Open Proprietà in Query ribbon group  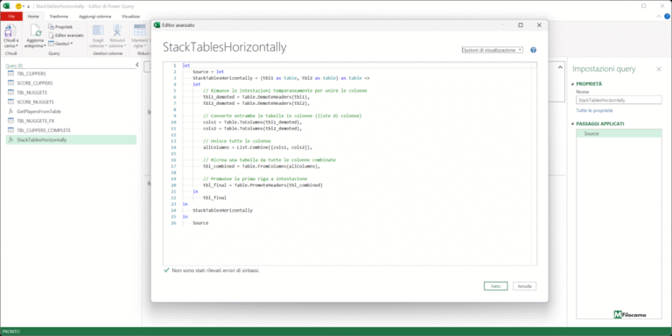(60, 27)
